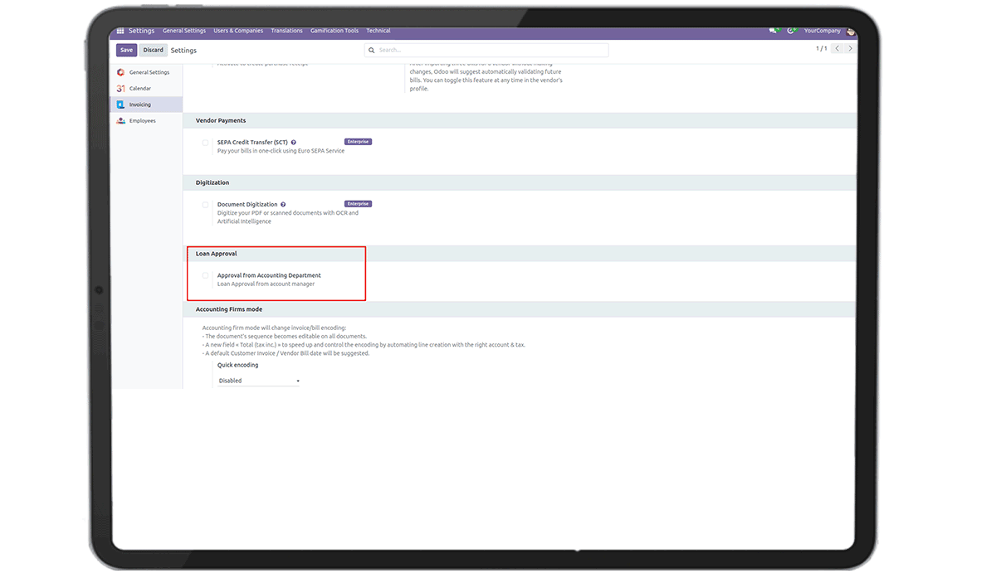Screen dimensions: 996x578
Task: Expand the Quick encoding dropdown
Action: pyautogui.click(x=258, y=381)
